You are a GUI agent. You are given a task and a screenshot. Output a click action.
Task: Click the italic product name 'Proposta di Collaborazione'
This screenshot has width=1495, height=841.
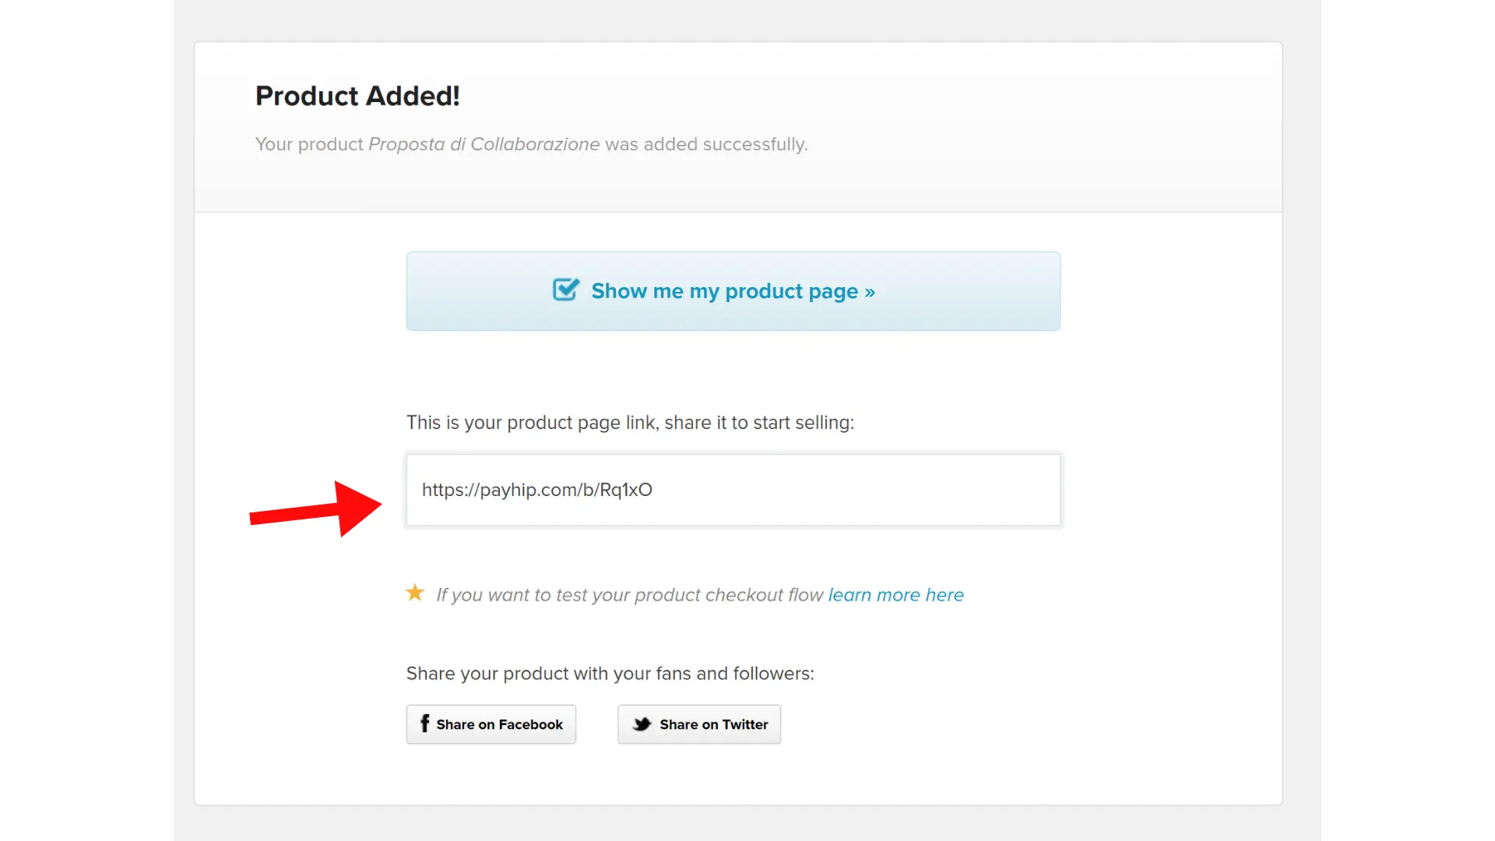coord(484,144)
